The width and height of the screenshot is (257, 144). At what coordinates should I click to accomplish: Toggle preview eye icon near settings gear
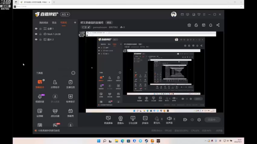tap(192, 120)
